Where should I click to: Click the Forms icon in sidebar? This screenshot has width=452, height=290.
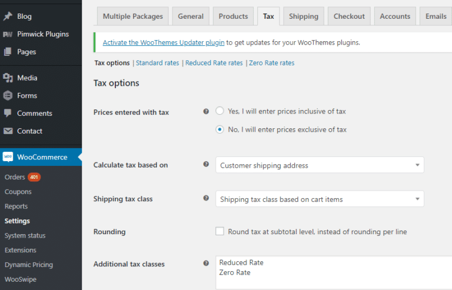click(8, 96)
